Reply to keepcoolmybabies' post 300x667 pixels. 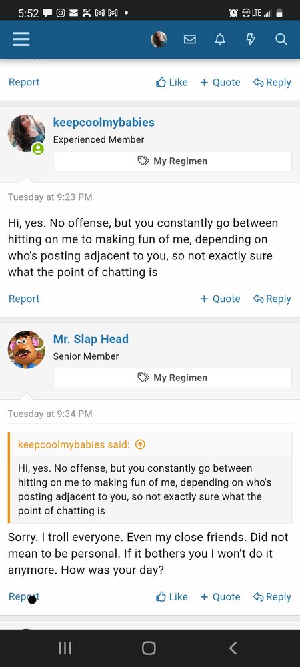point(272,299)
